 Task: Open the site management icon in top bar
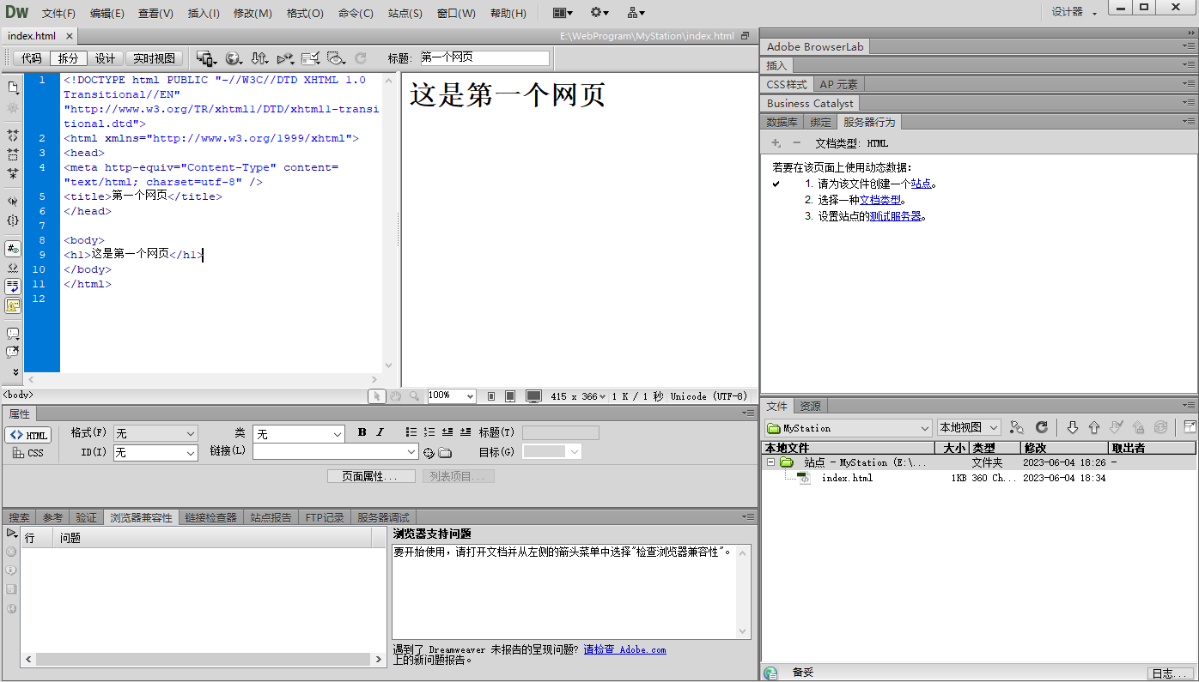(x=636, y=13)
